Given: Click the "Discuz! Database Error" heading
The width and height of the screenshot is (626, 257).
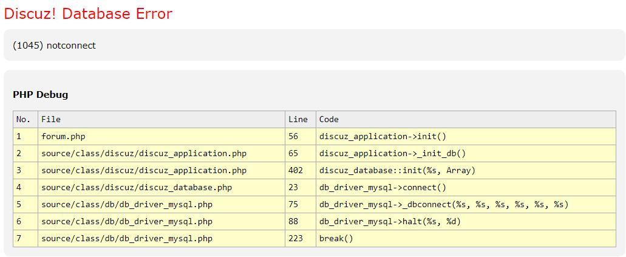Looking at the screenshot, I should click(x=88, y=13).
